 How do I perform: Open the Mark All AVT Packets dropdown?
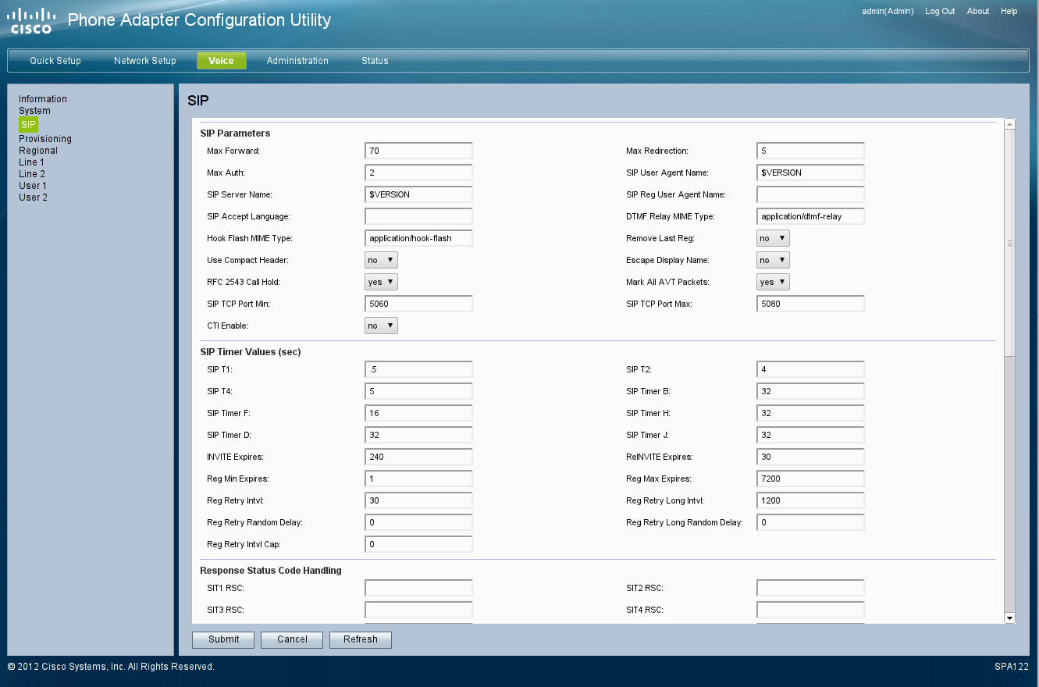click(772, 282)
